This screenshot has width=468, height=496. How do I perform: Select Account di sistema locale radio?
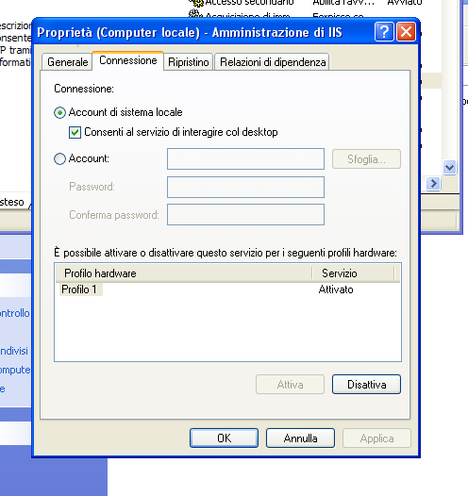[x=59, y=112]
